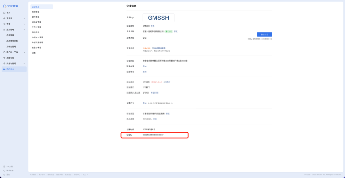Open 权限管理 in the settings menu
The width and height of the screenshot is (345, 178).
coord(36,12)
